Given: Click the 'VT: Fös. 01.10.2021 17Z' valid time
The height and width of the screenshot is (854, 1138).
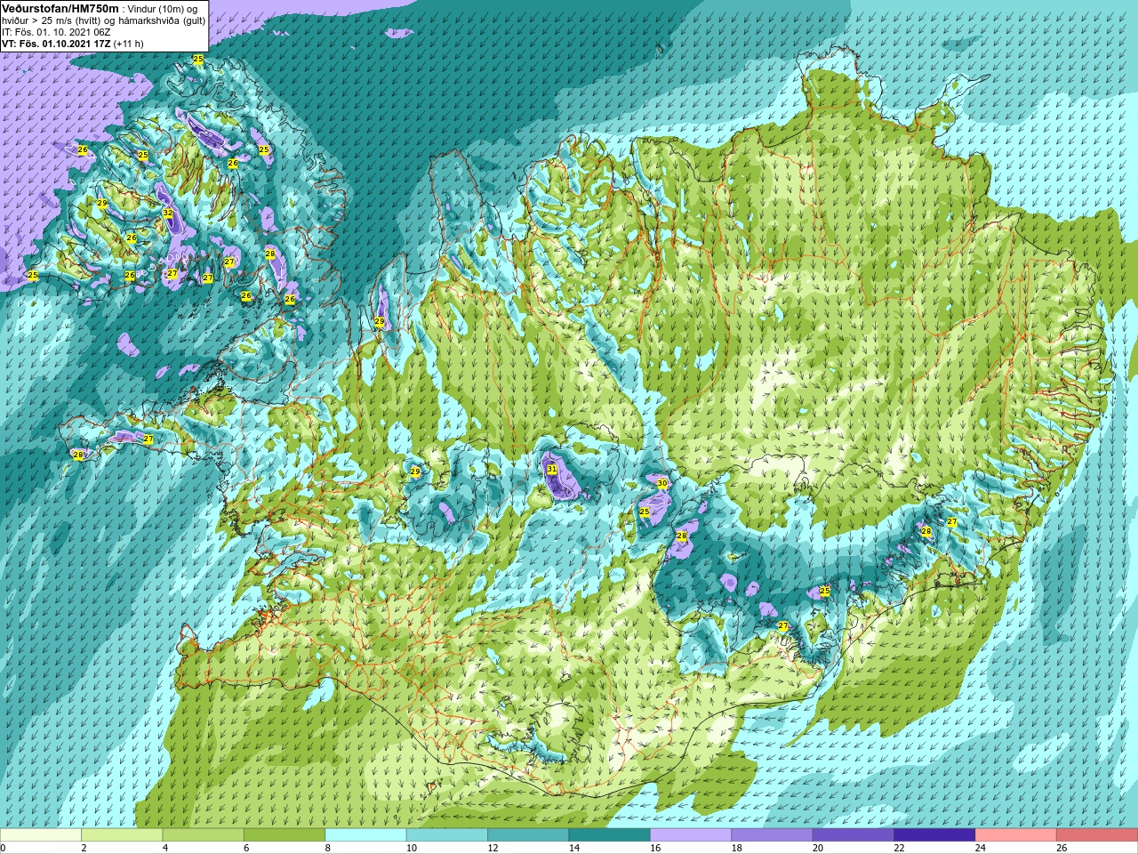Looking at the screenshot, I should [x=56, y=44].
